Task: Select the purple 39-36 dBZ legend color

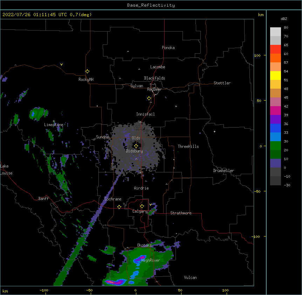Action: pos(275,119)
